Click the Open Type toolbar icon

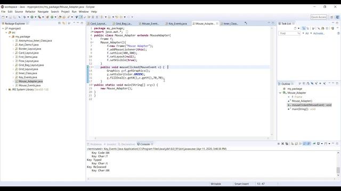(60, 17)
